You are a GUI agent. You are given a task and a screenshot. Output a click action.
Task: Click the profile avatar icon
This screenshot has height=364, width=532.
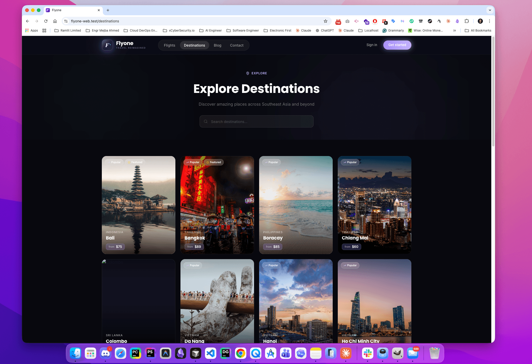480,21
